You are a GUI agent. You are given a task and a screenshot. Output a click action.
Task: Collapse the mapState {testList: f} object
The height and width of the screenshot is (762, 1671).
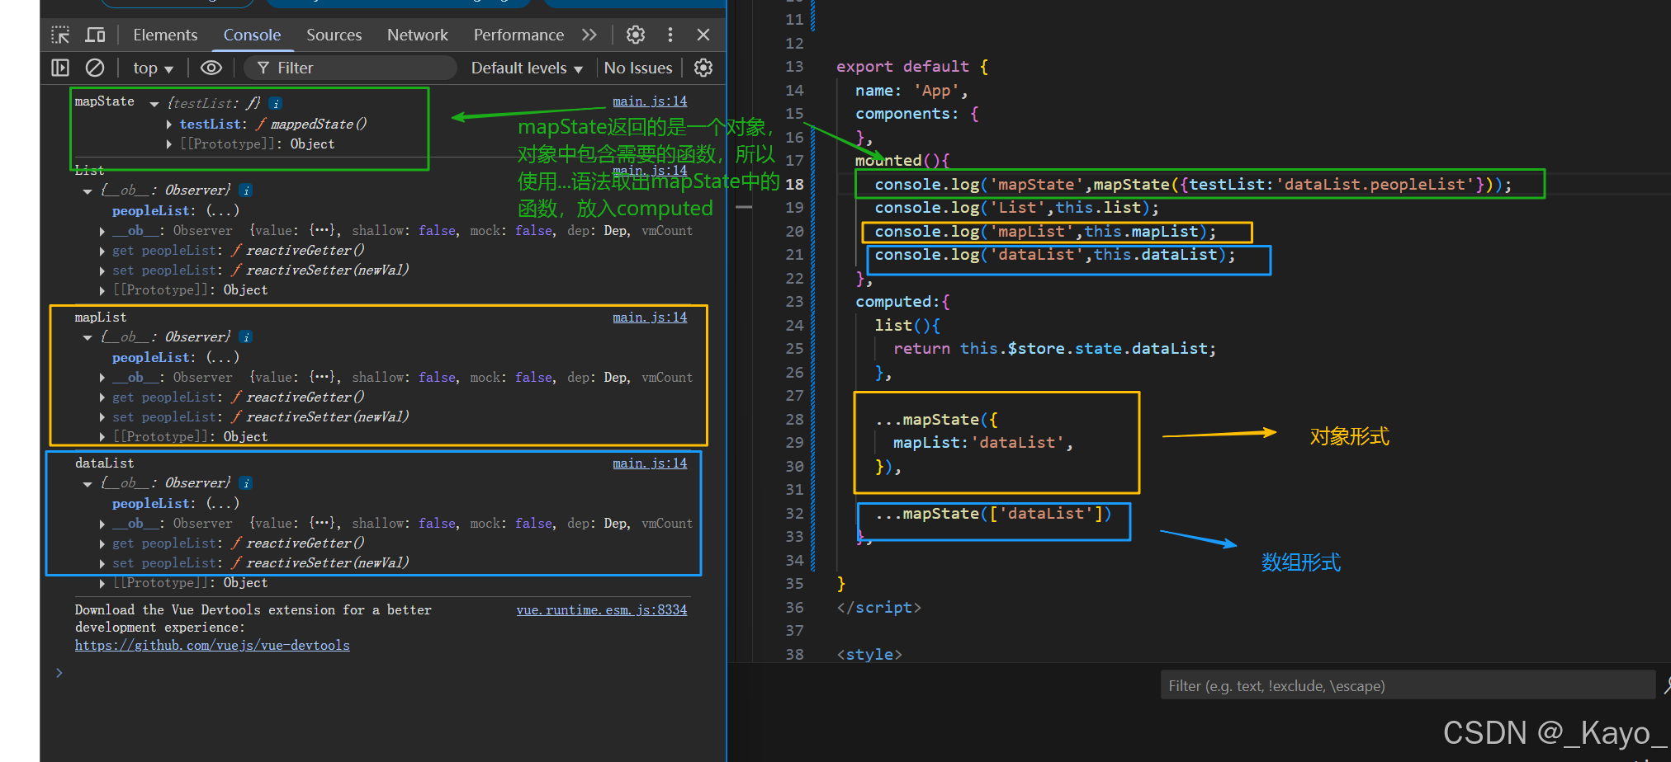(154, 103)
